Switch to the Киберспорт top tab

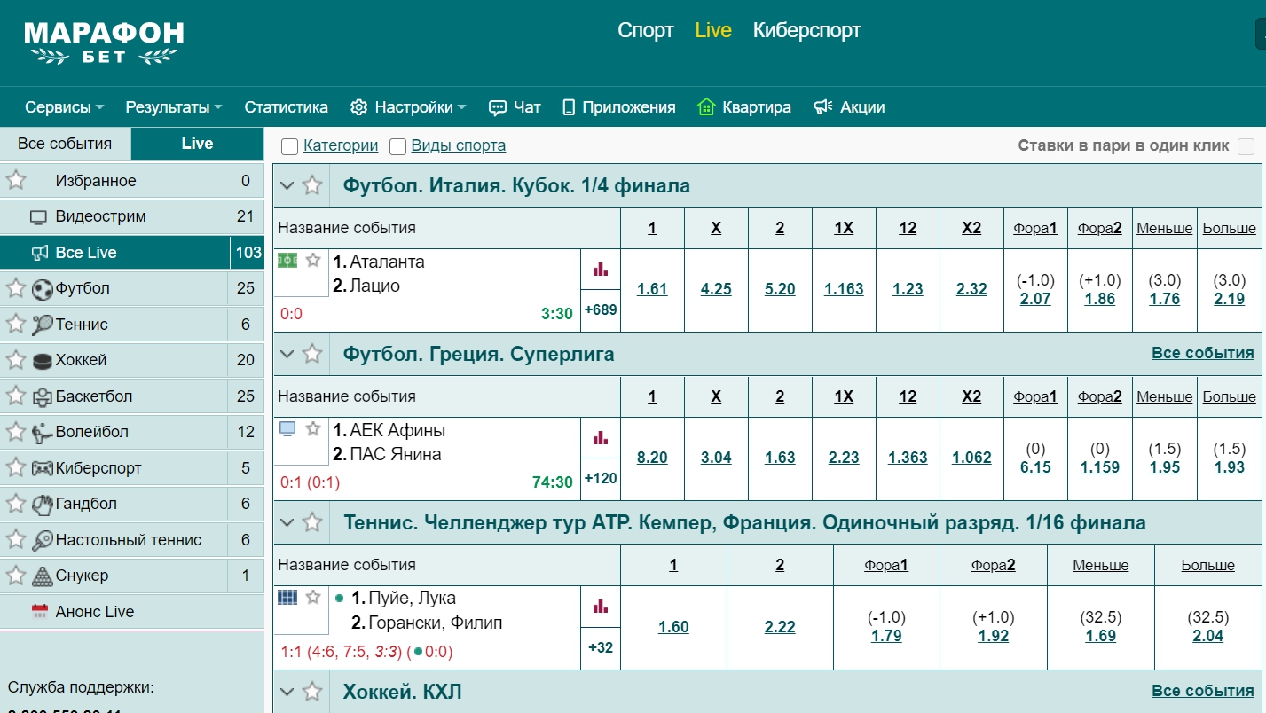[807, 30]
